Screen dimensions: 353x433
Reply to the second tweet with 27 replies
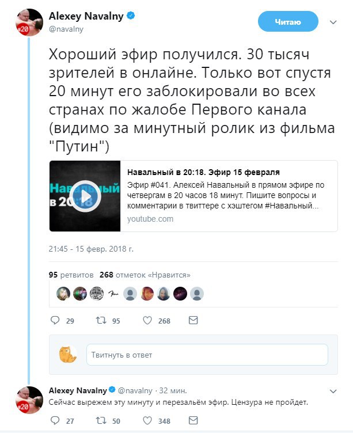click(55, 420)
